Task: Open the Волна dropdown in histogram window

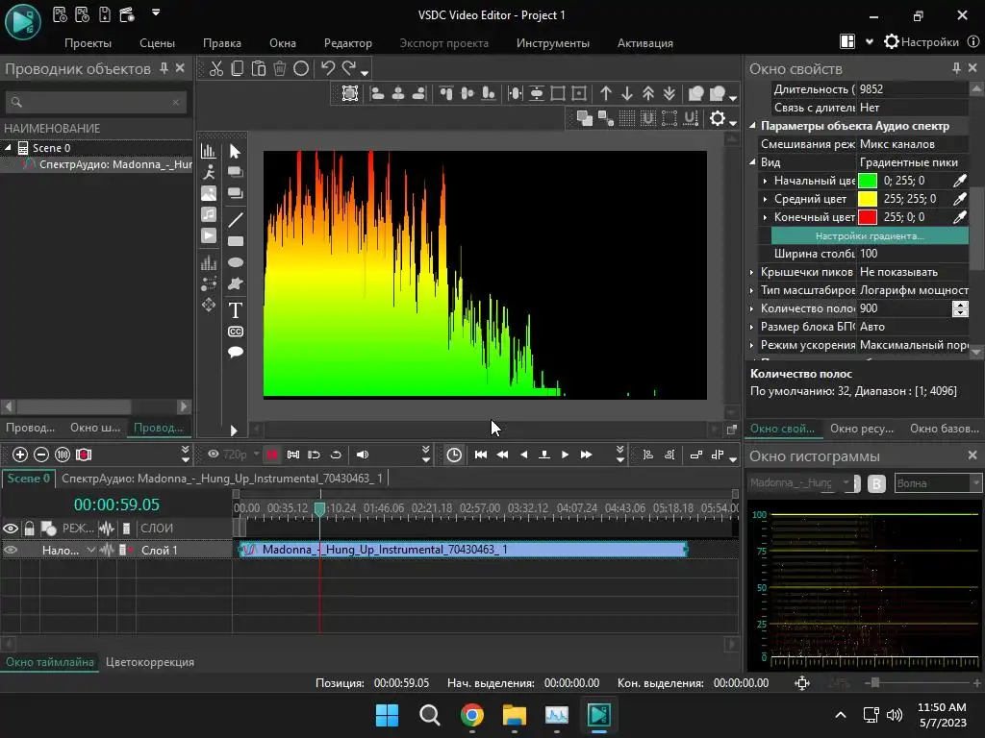Action: [938, 483]
